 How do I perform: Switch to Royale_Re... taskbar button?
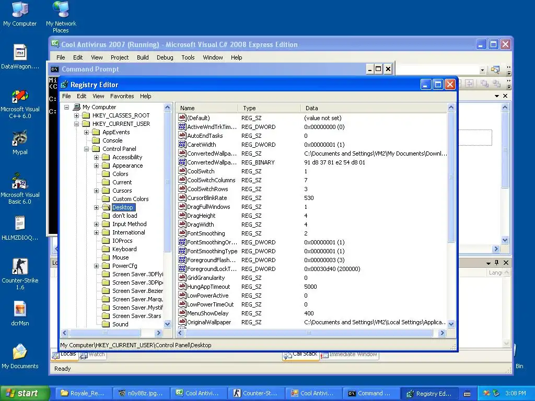(x=83, y=394)
